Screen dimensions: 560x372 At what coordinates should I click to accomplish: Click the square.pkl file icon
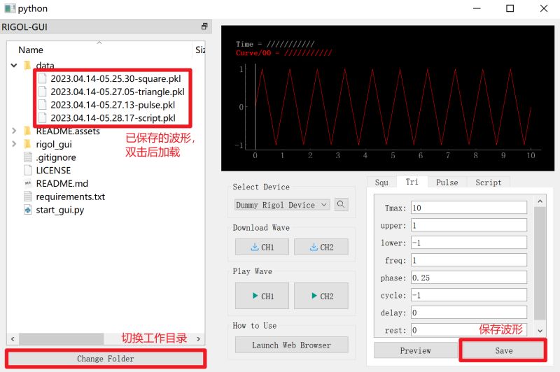(x=43, y=78)
